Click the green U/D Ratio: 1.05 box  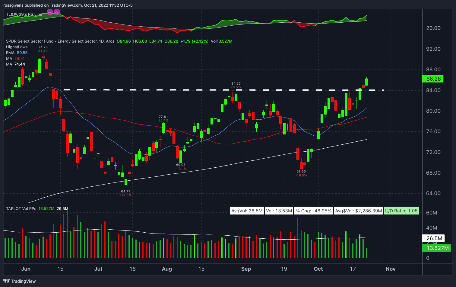(x=401, y=211)
